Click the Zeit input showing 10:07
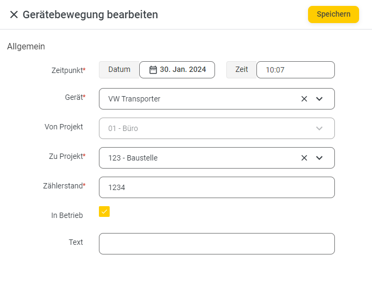The width and height of the screenshot is (372, 284). click(295, 70)
